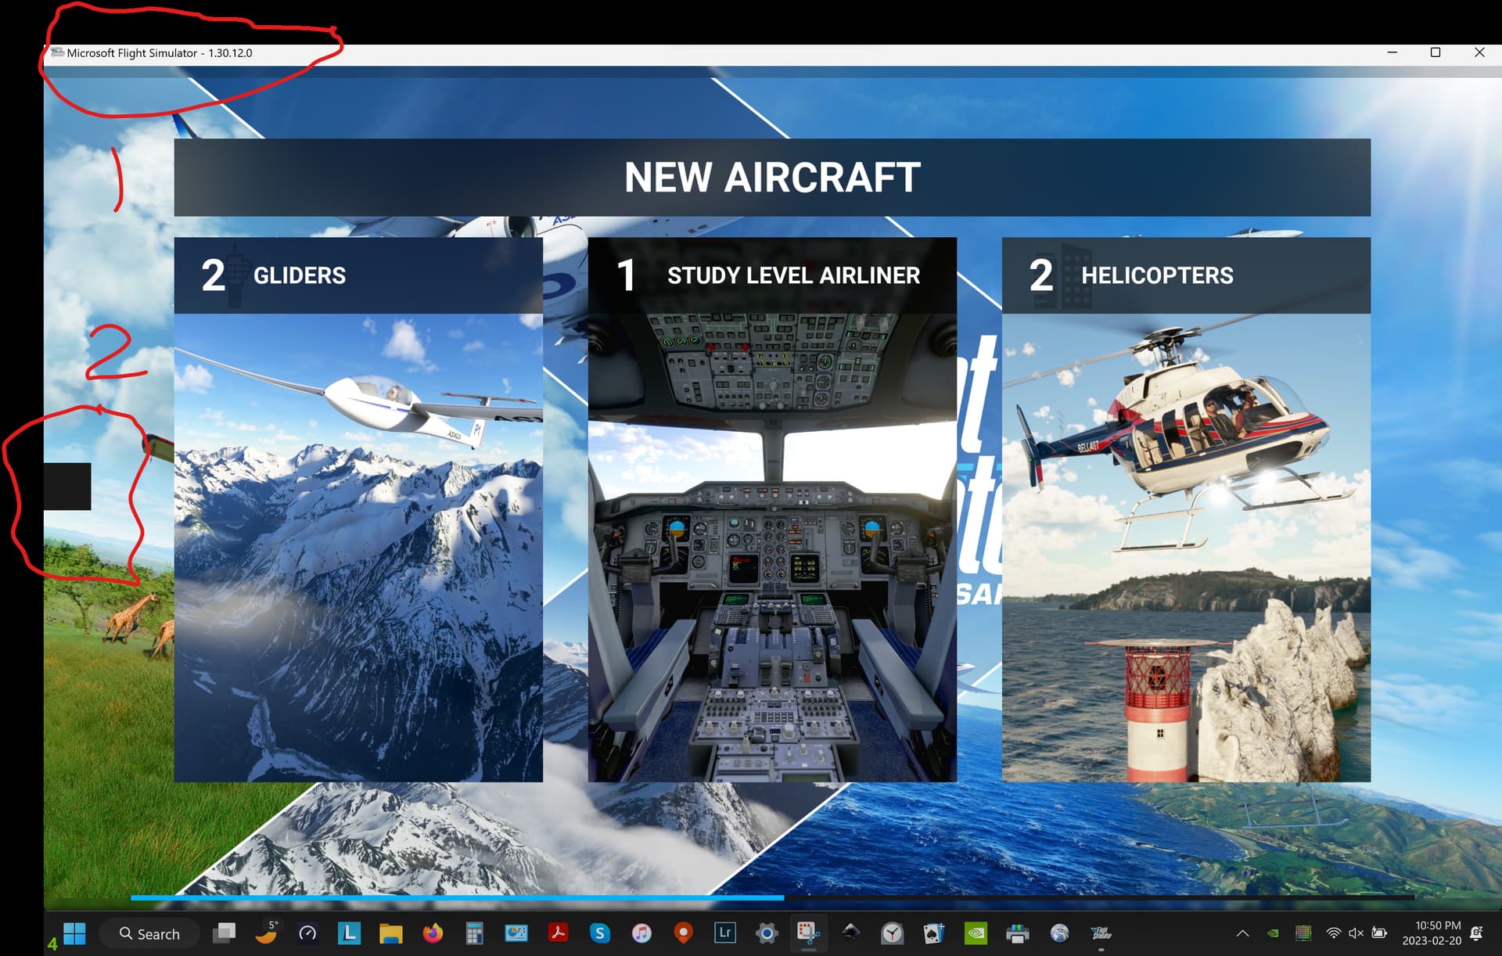Open the NVIDIA GeForce taskbar app
The width and height of the screenshot is (1502, 956).
coord(976,933)
